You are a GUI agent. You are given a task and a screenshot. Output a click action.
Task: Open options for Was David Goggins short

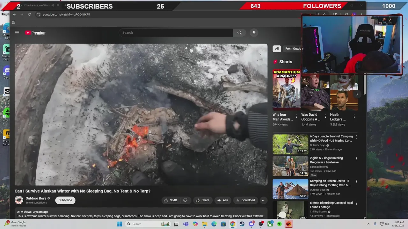pyautogui.click(x=325, y=116)
